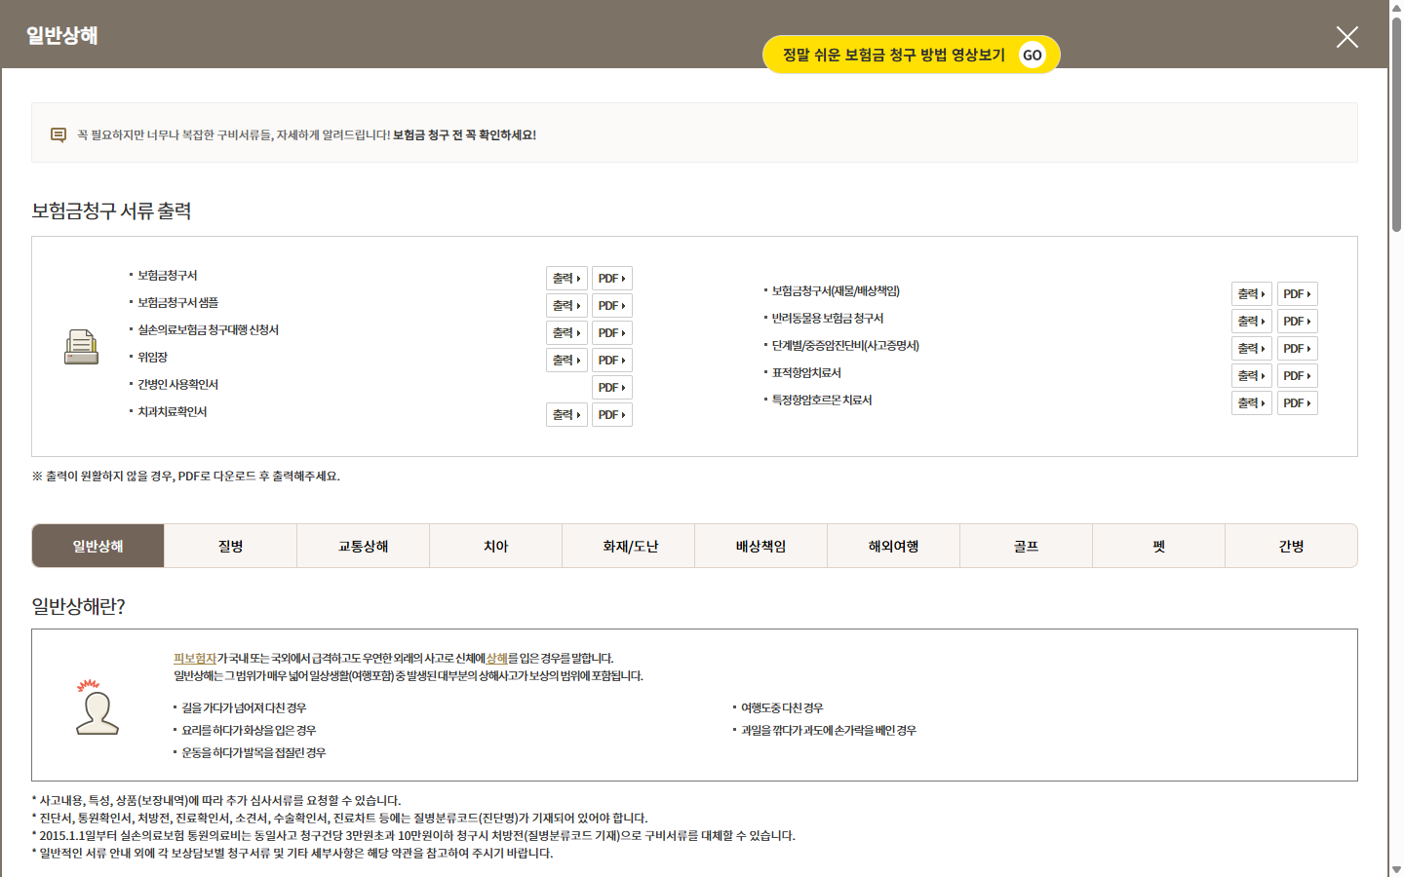
Task: Close the 일반상해 popup with X icon
Action: point(1346,37)
